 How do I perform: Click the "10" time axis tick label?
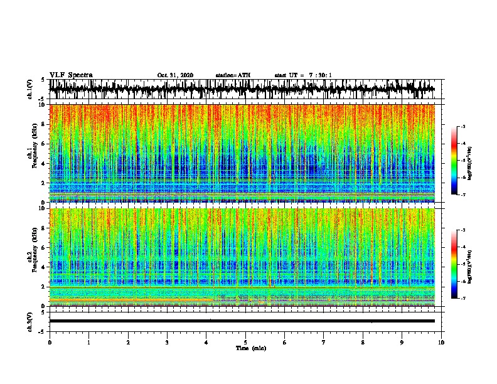point(441,342)
